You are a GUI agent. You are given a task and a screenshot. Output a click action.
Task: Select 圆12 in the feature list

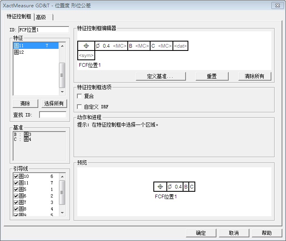pos(19,52)
